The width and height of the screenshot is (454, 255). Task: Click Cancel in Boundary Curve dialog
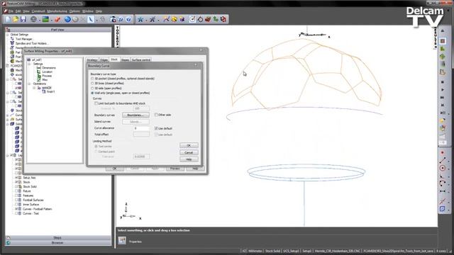(189, 152)
